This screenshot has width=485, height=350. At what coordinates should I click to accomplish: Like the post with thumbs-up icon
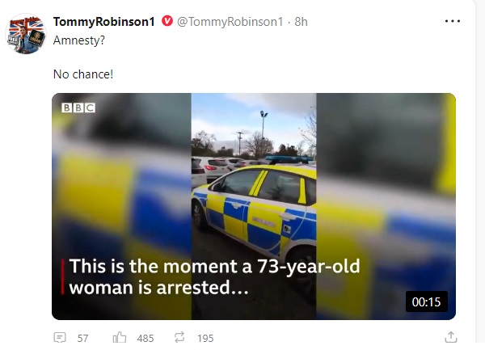pos(120,337)
